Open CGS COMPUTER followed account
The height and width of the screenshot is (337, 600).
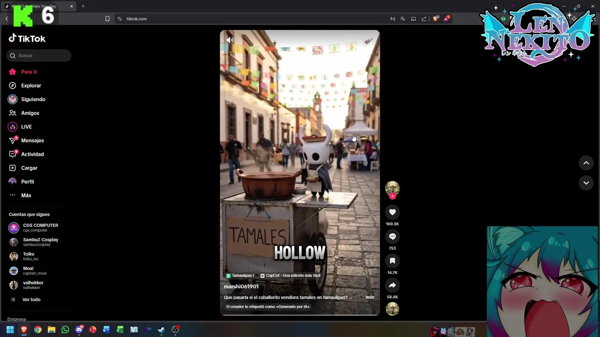click(34, 227)
